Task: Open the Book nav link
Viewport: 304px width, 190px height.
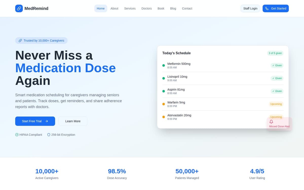Action: click(x=161, y=8)
